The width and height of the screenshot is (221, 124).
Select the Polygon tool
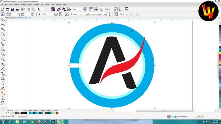coord(2,59)
